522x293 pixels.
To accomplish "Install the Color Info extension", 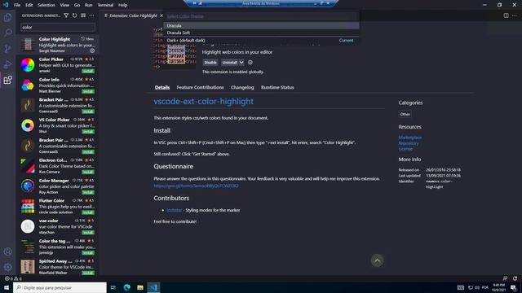I will tap(88, 91).
